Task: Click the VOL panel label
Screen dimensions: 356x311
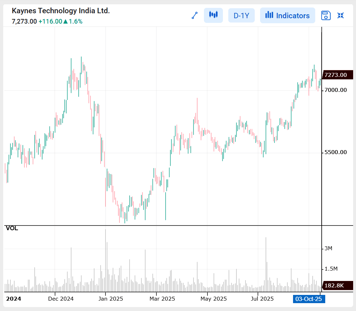Action: click(12, 228)
